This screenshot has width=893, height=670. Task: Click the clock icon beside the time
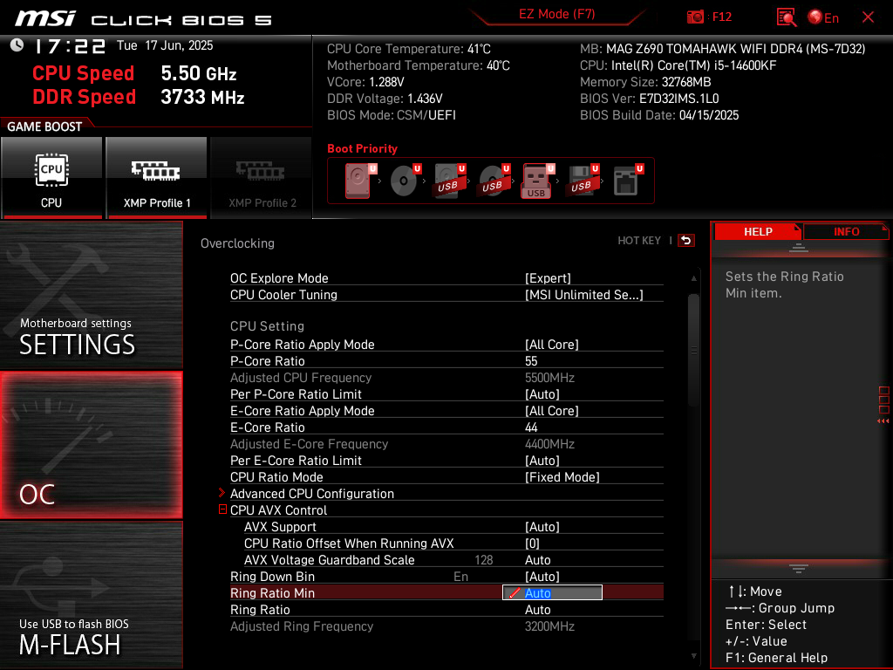pyautogui.click(x=17, y=45)
